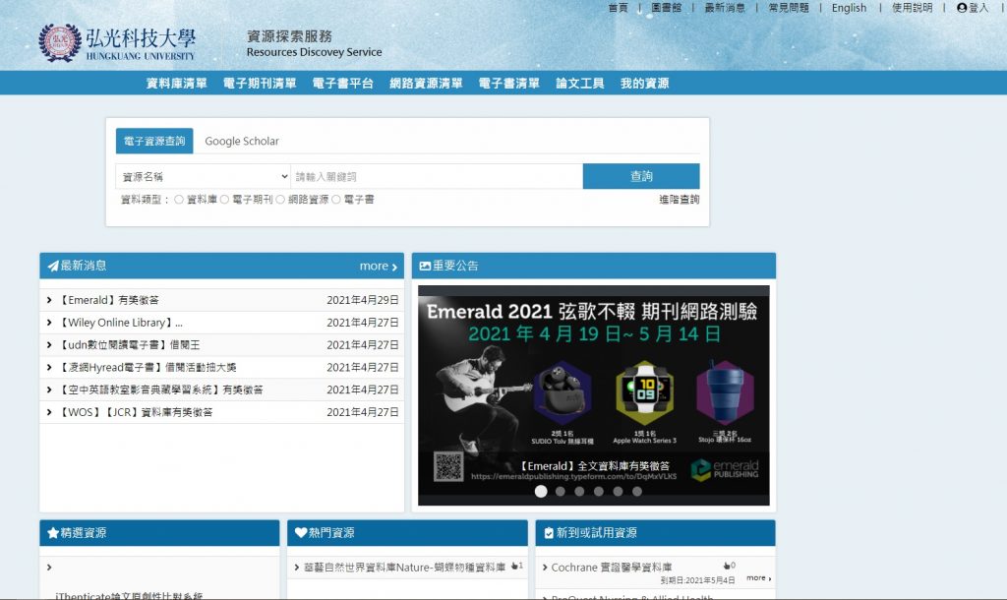Screen dimensions: 1007x600
Task: Click the thumbs-up icon on the Cochrane row
Action: [727, 566]
